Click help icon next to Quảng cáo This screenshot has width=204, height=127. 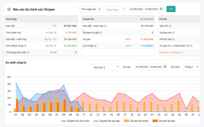pyautogui.click(x=173, y=33)
